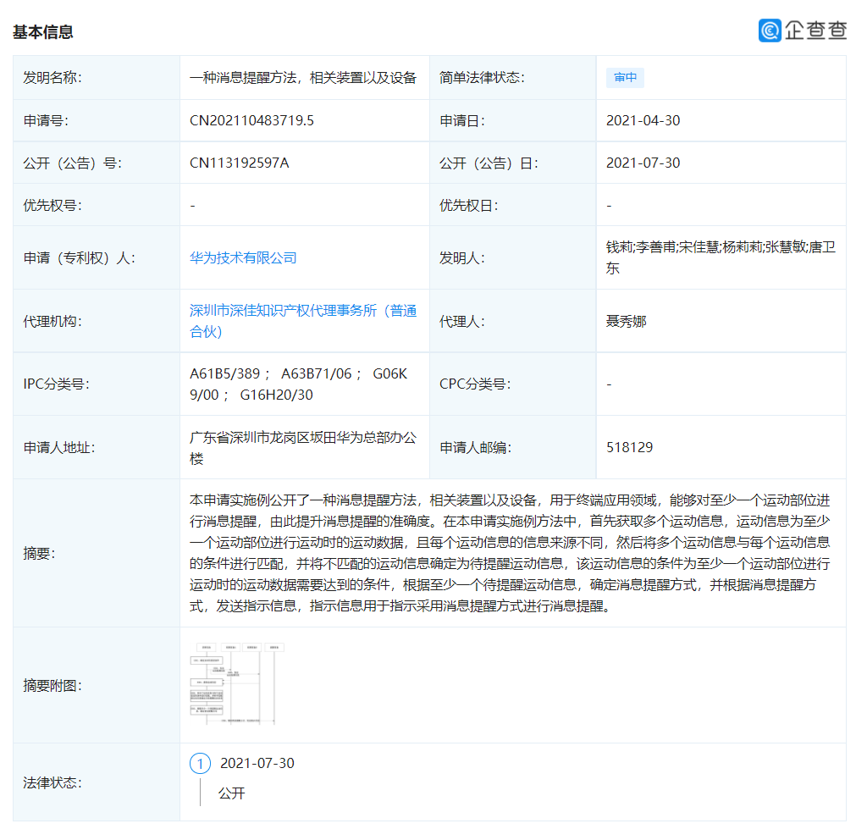Click the legal status timeline date 2021-07-30
This screenshot has height=829, width=856.
click(x=257, y=763)
